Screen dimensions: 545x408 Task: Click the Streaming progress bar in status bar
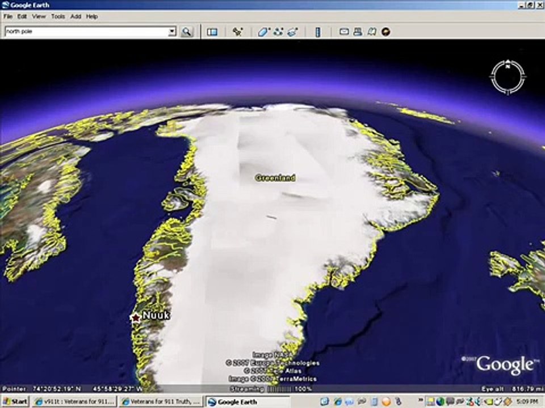tap(279, 389)
